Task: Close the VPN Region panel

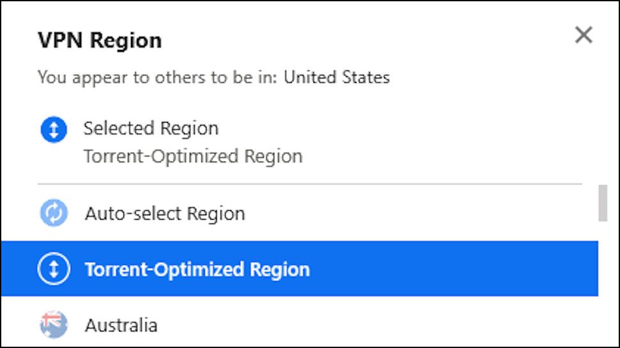Action: point(584,35)
